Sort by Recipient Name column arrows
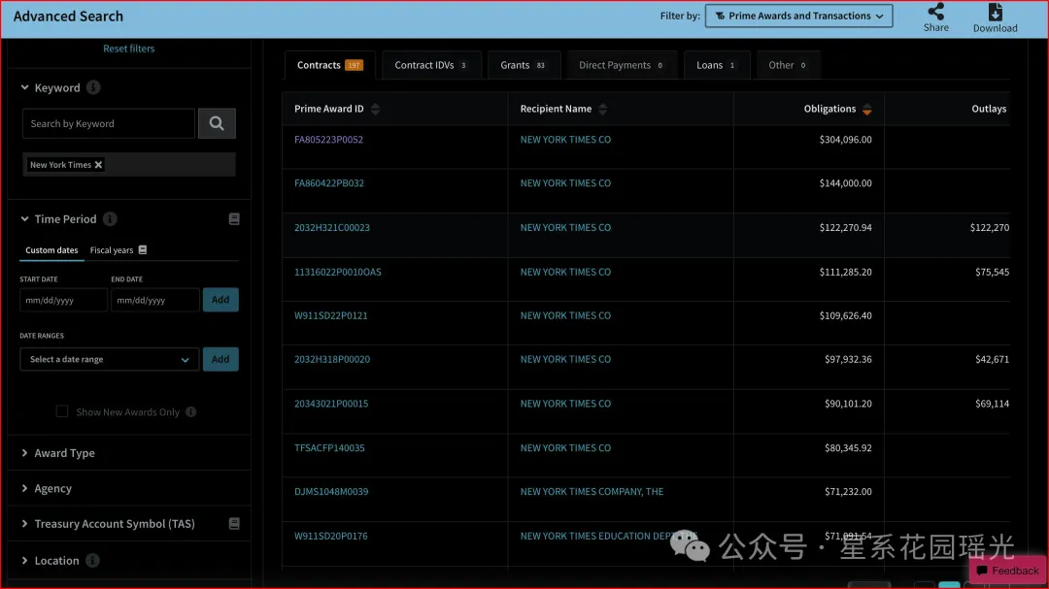1049x589 pixels. pos(602,110)
